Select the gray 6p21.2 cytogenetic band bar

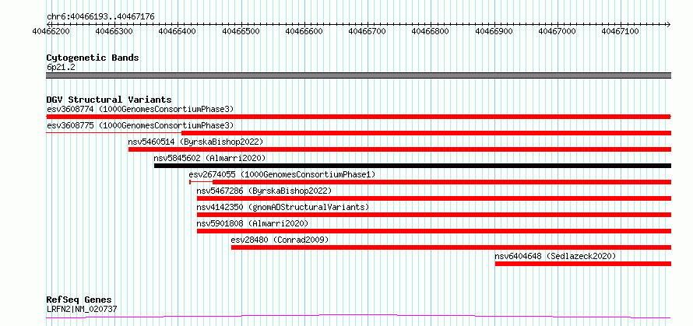pos(359,75)
